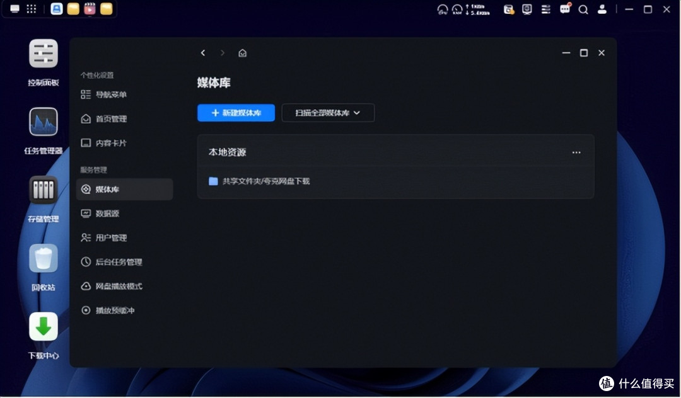Viewport: 681px width, 398px height.
Task: Return to the home page icon
Action: coord(242,53)
